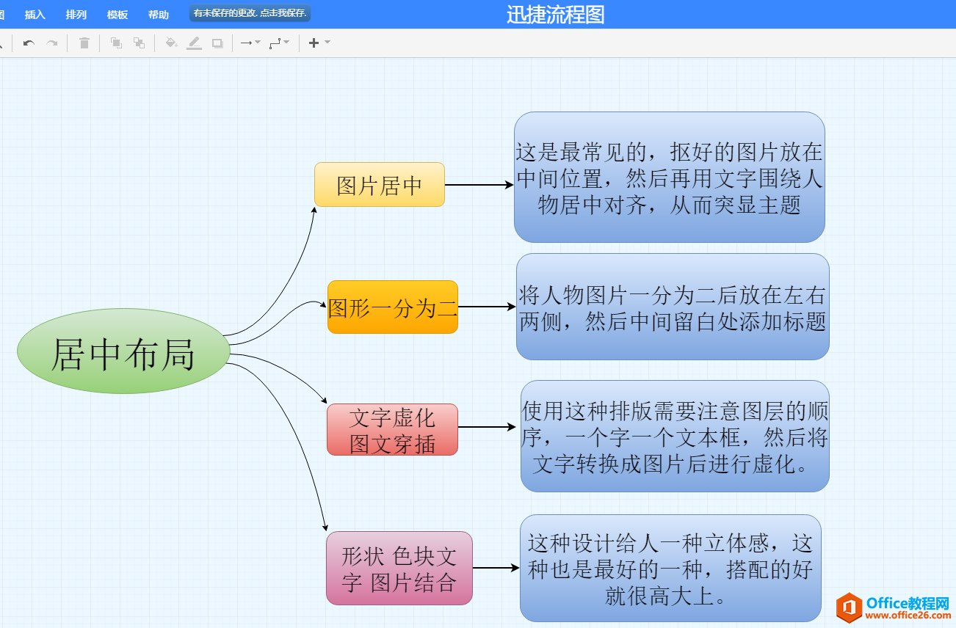The height and width of the screenshot is (628, 956).
Task: Click the Line Color pen icon
Action: [194, 43]
